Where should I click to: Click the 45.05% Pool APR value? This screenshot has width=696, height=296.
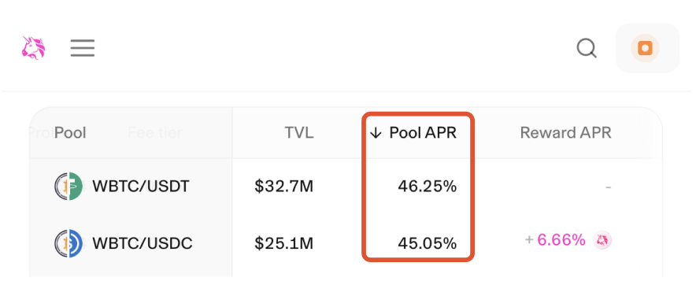coord(427,243)
